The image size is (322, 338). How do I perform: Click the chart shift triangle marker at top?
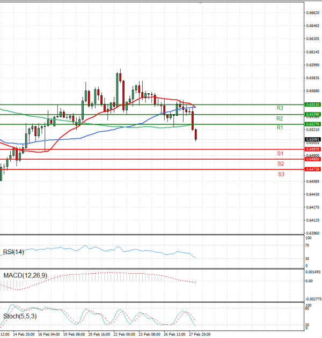[x=201, y=3]
